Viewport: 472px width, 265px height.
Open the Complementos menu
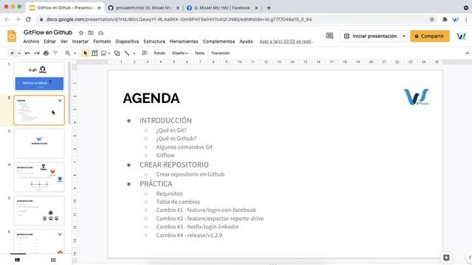click(x=219, y=41)
